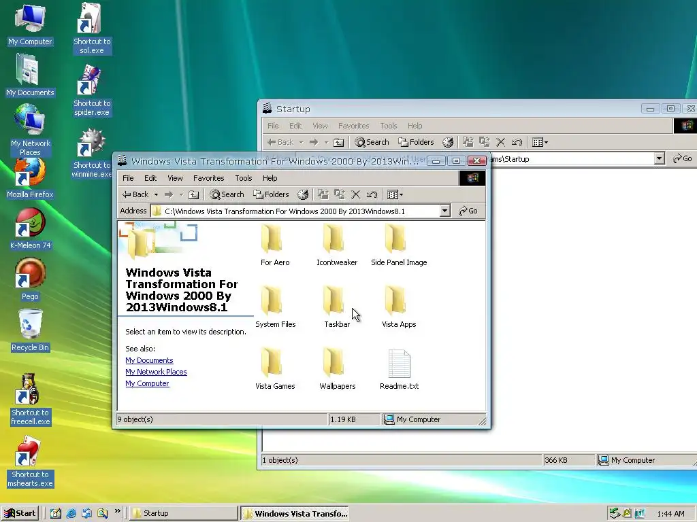Select the System Files folder
The height and width of the screenshot is (522, 697).
tap(275, 307)
